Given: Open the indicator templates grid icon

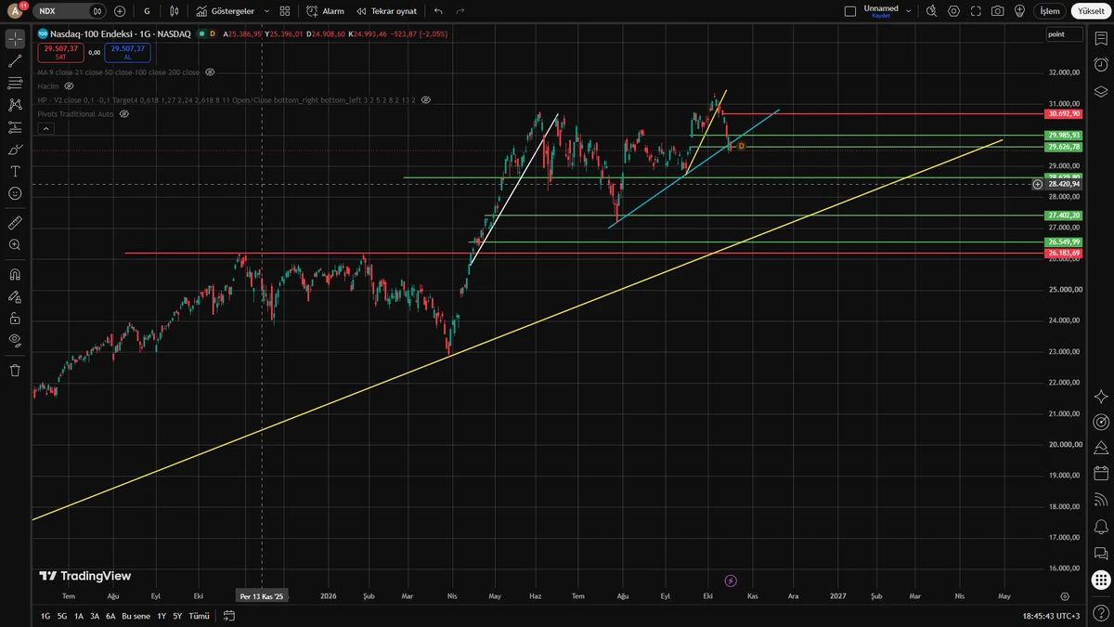Looking at the screenshot, I should click(285, 11).
